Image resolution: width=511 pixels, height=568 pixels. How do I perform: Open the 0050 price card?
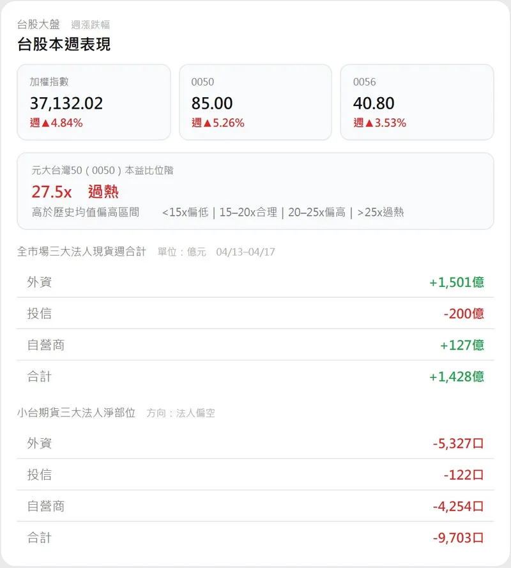pos(256,102)
